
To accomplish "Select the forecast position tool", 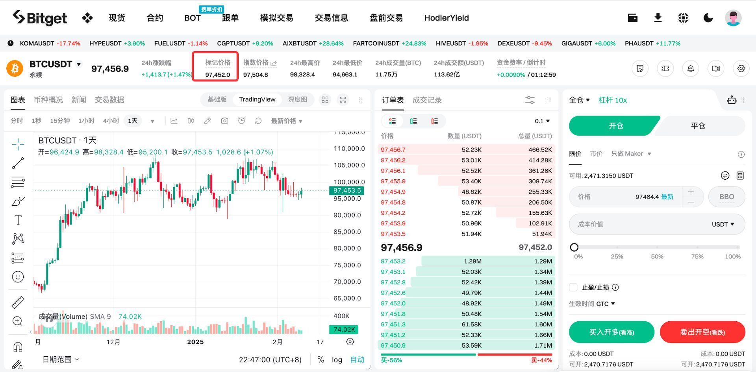I will coord(18,258).
